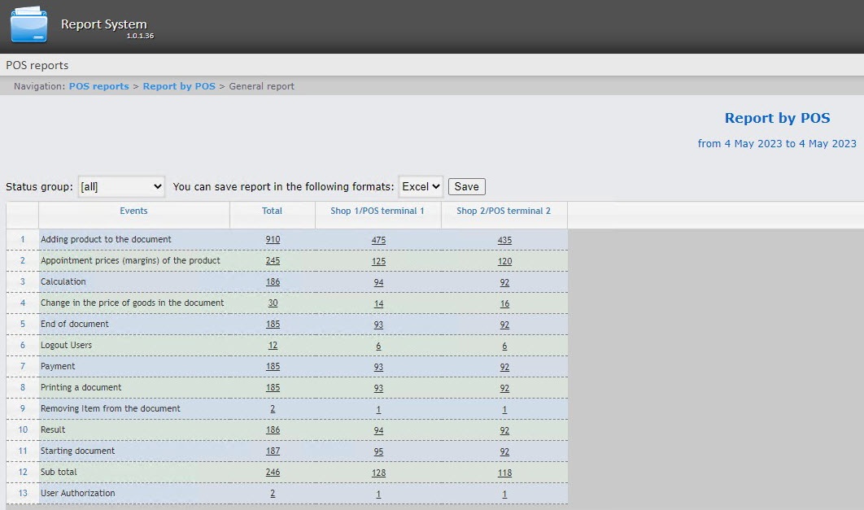Select Shop 2/POS terminal 2 column header
Image resolution: width=864 pixels, height=510 pixels.
(x=504, y=211)
